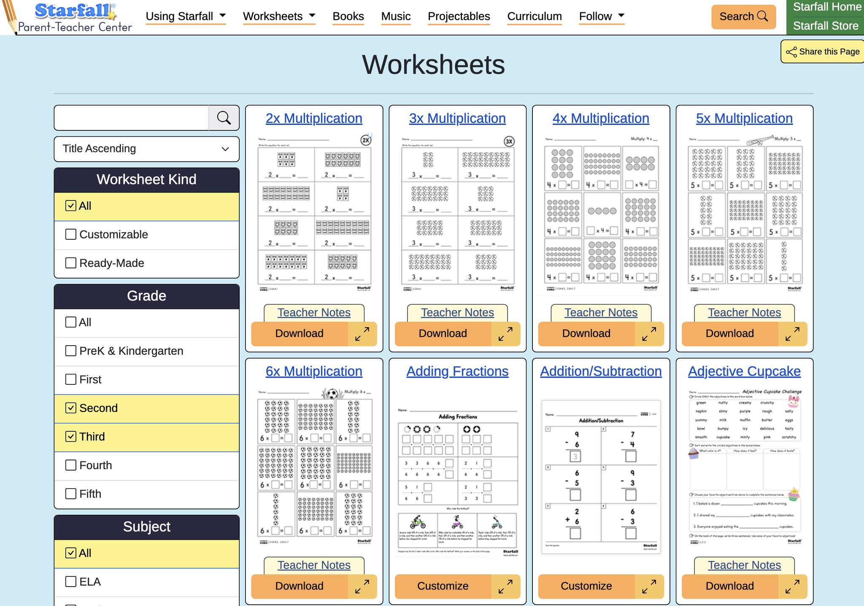864x606 pixels.
Task: Go to Curriculum
Action: [x=535, y=16]
